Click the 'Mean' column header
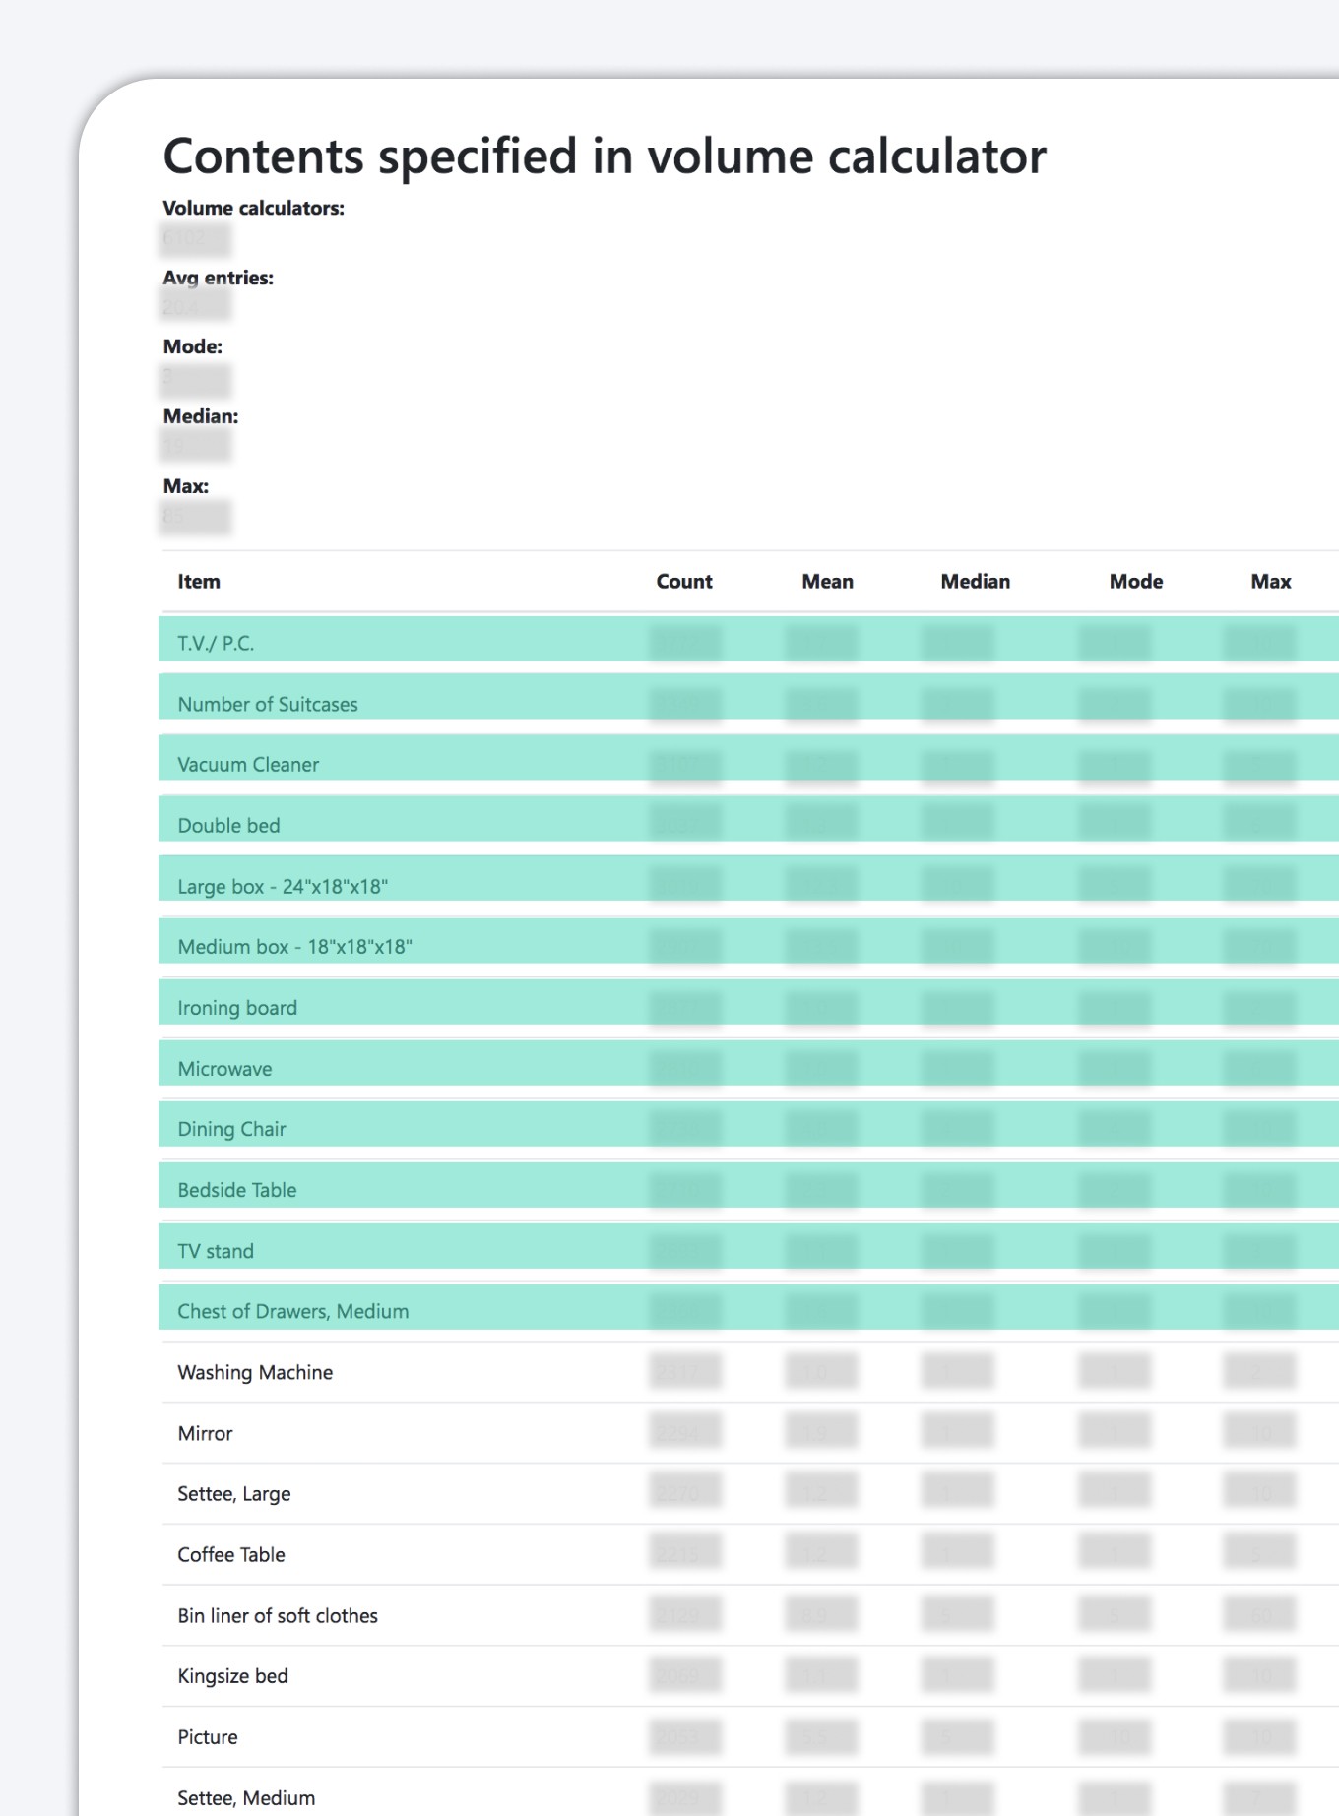Screen dimensions: 1339x1816 pos(827,581)
